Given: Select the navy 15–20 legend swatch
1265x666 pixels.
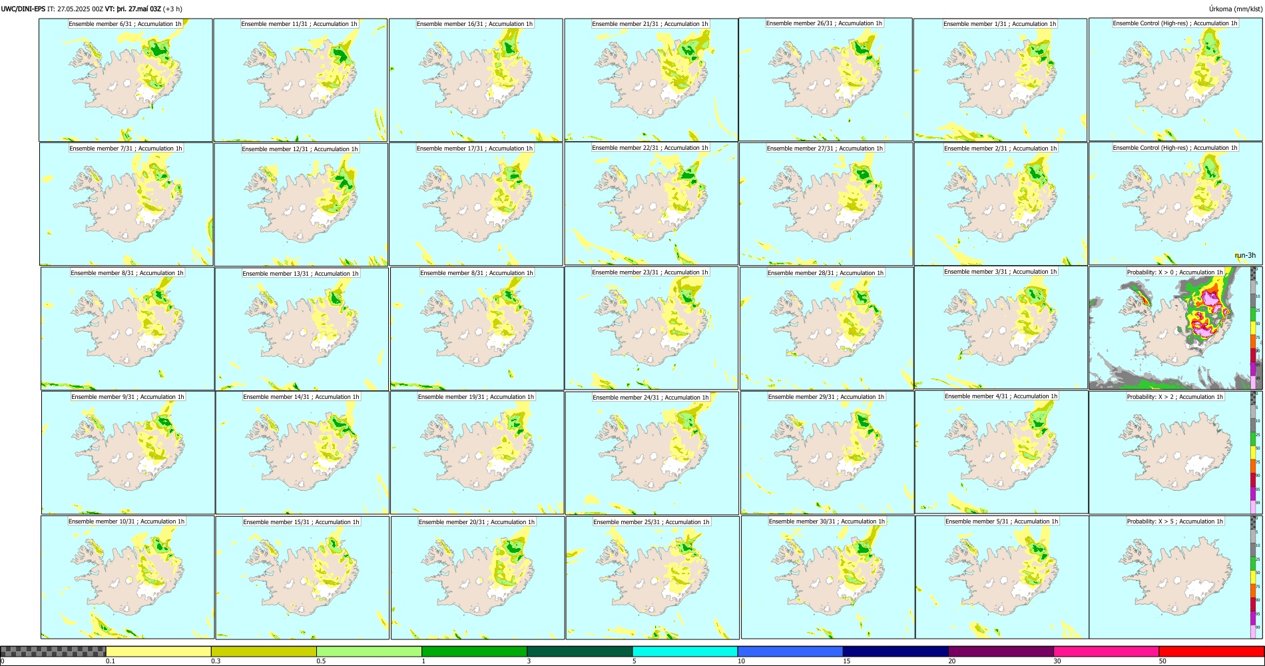Looking at the screenshot, I should point(895,651).
